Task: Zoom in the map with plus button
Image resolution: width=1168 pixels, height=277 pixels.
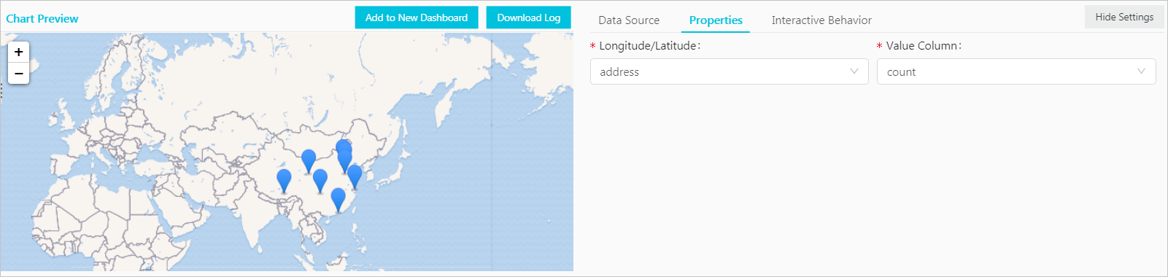Action: tap(19, 52)
